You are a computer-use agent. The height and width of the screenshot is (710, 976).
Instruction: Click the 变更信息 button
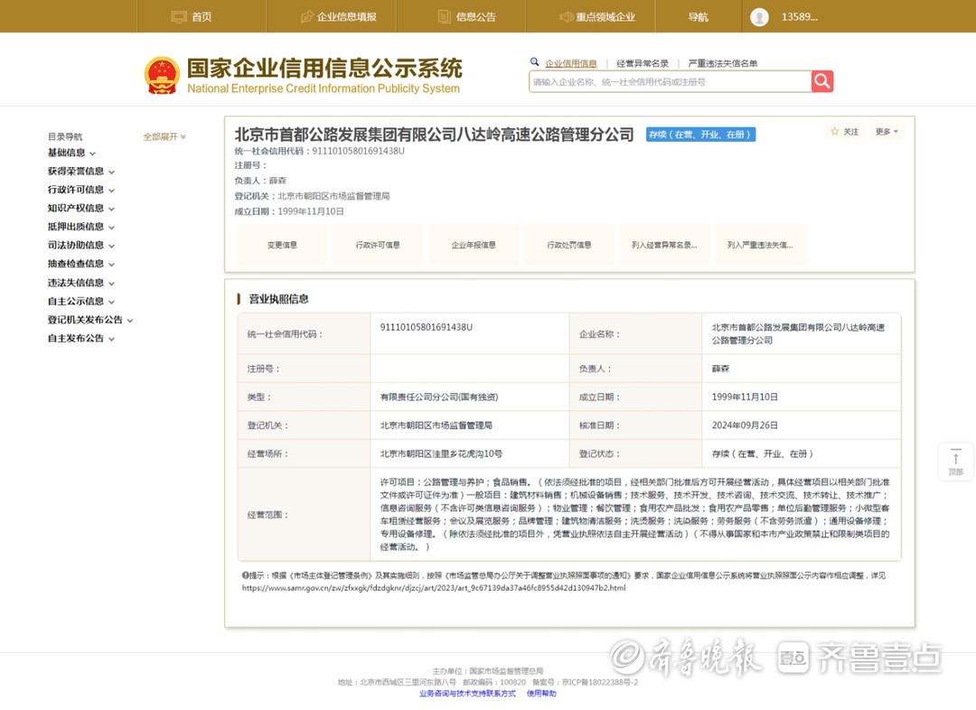pos(282,245)
